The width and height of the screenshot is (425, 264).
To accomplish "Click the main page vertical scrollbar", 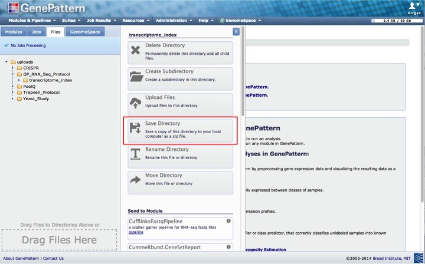I will 422,114.
